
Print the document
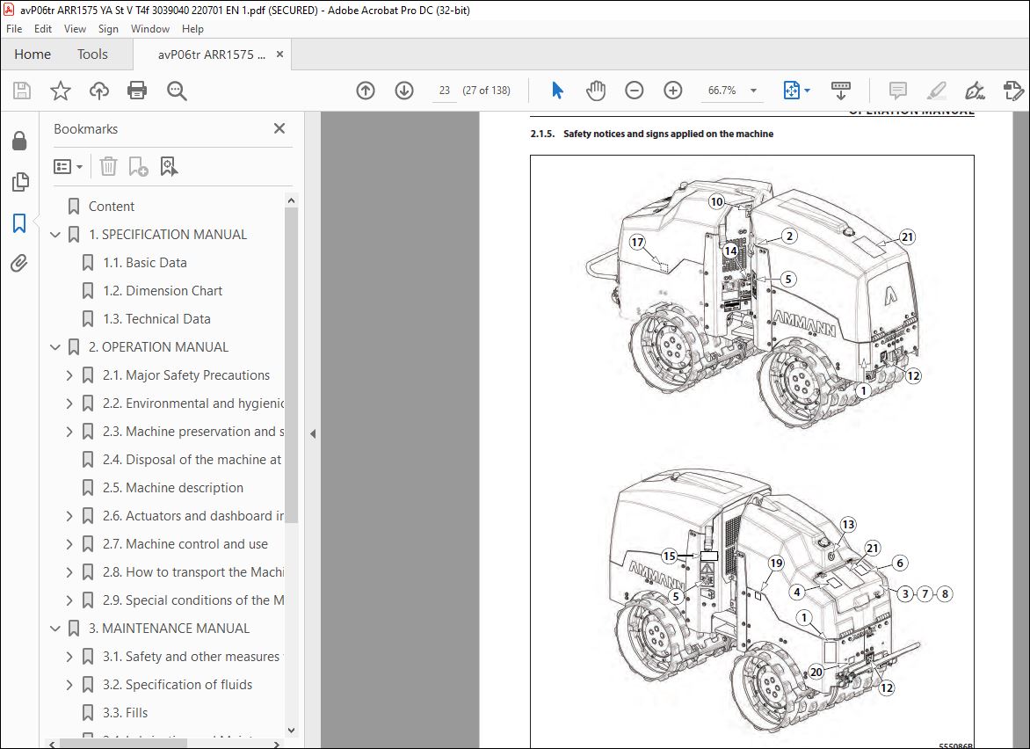[x=137, y=91]
